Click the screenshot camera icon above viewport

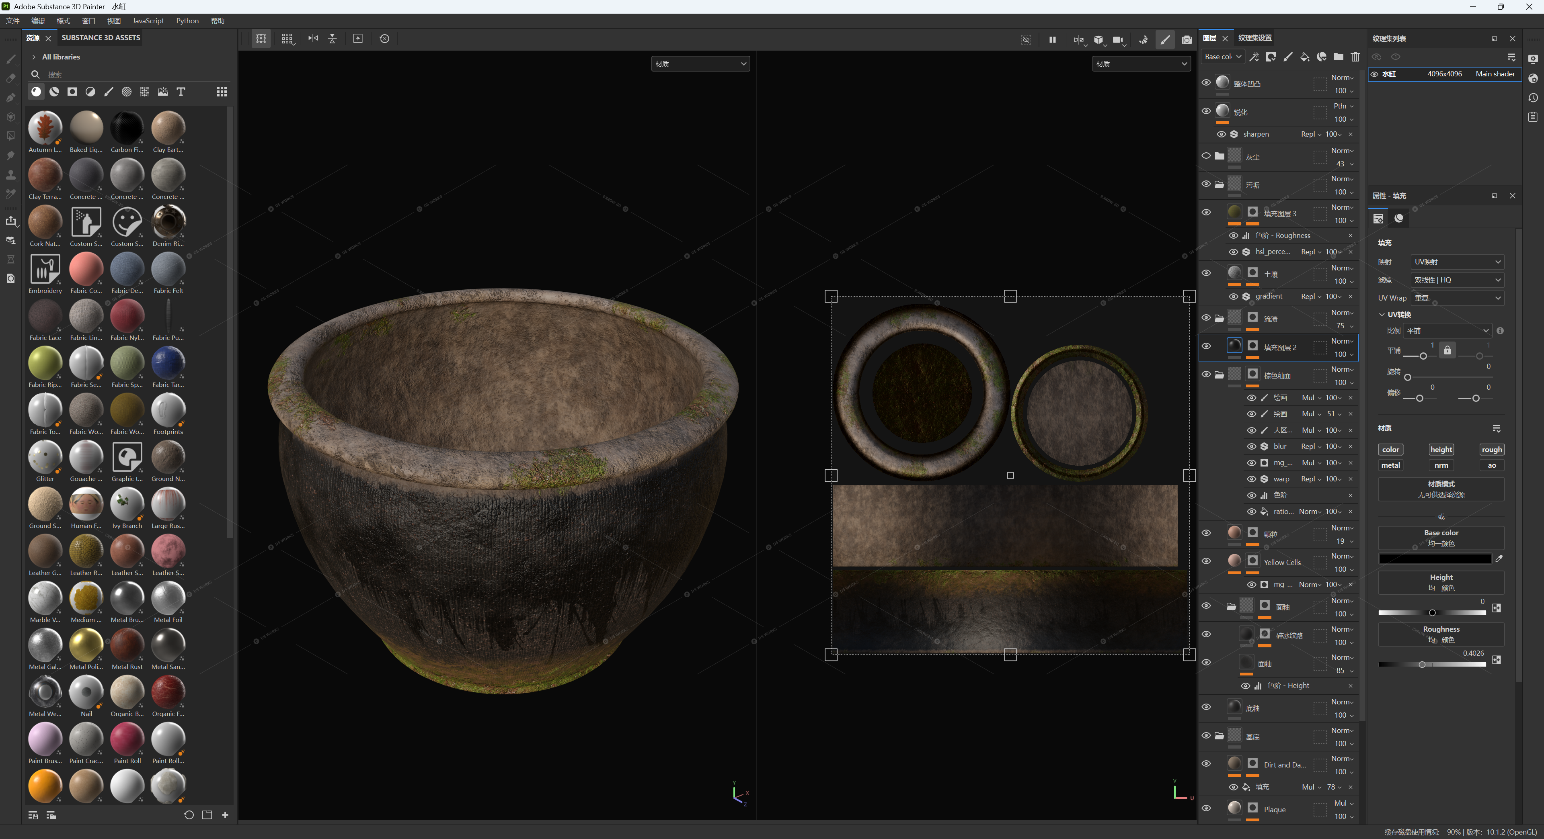(x=1187, y=39)
